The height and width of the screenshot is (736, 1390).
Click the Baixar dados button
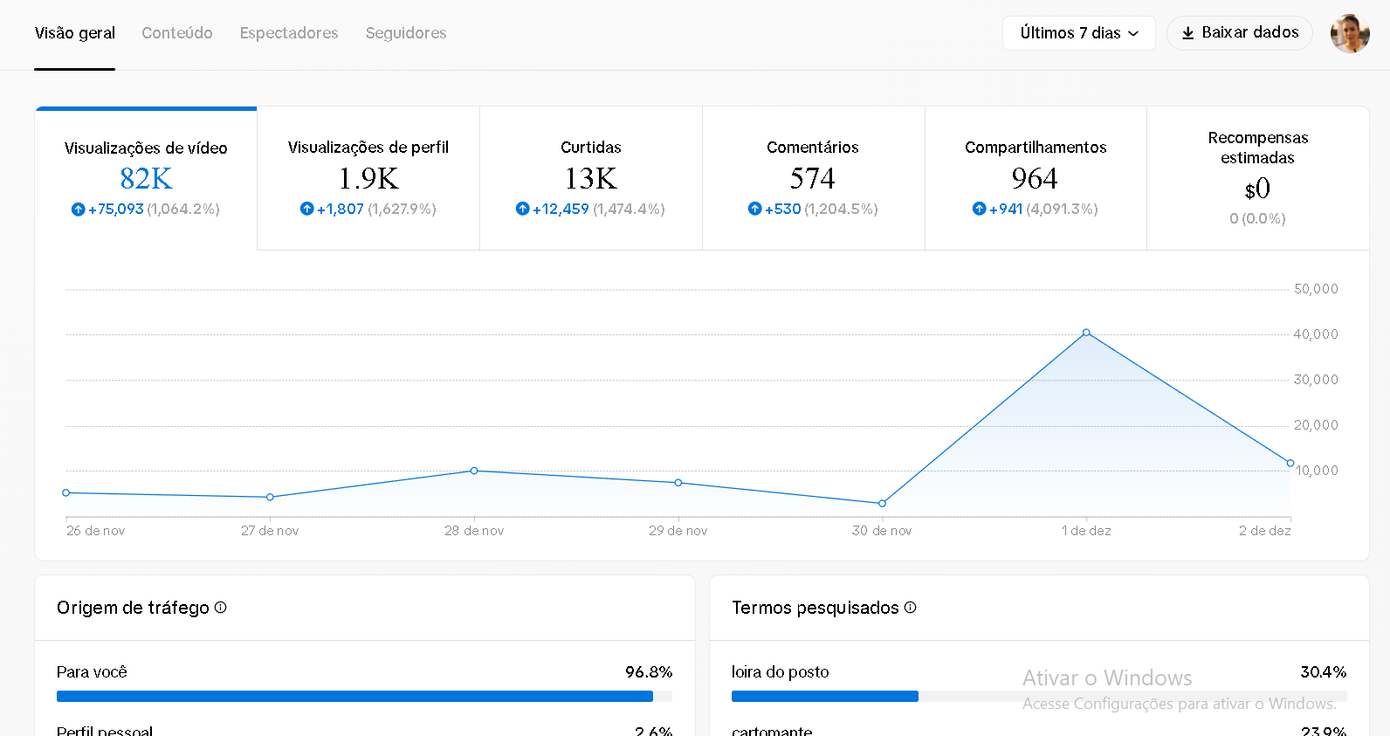[x=1239, y=33]
